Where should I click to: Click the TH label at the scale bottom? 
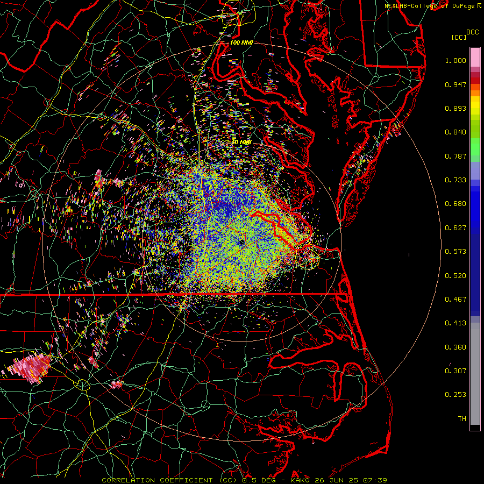462,419
